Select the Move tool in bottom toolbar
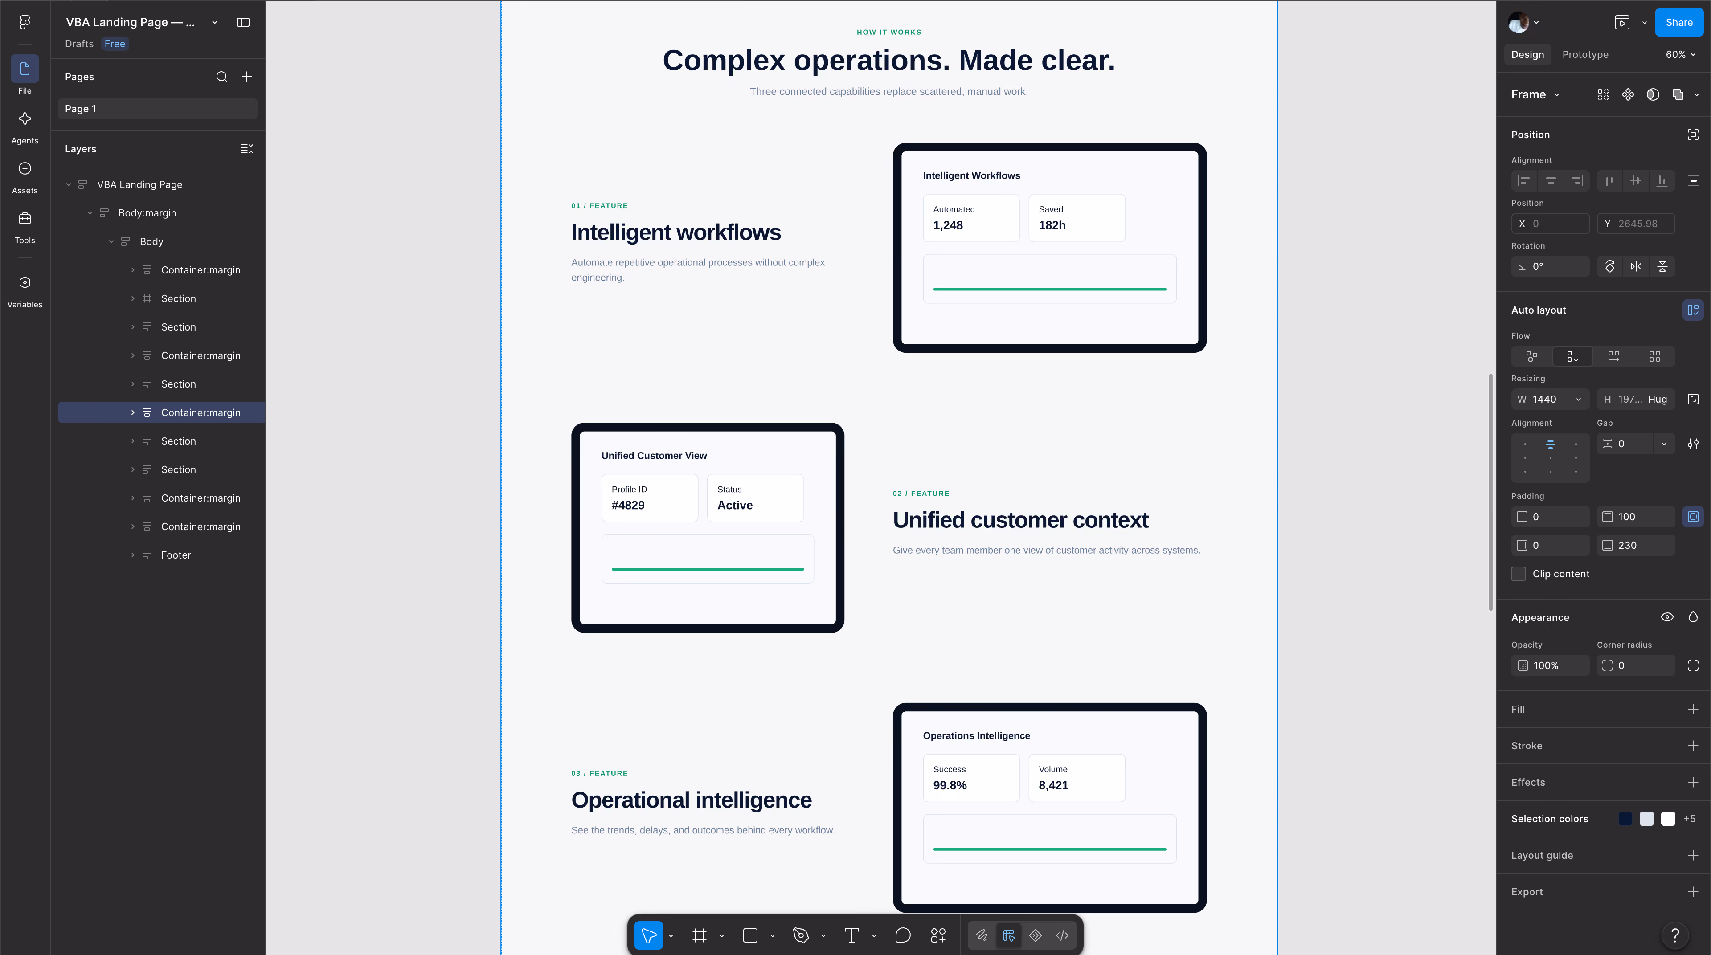The image size is (1711, 955). pos(648,935)
